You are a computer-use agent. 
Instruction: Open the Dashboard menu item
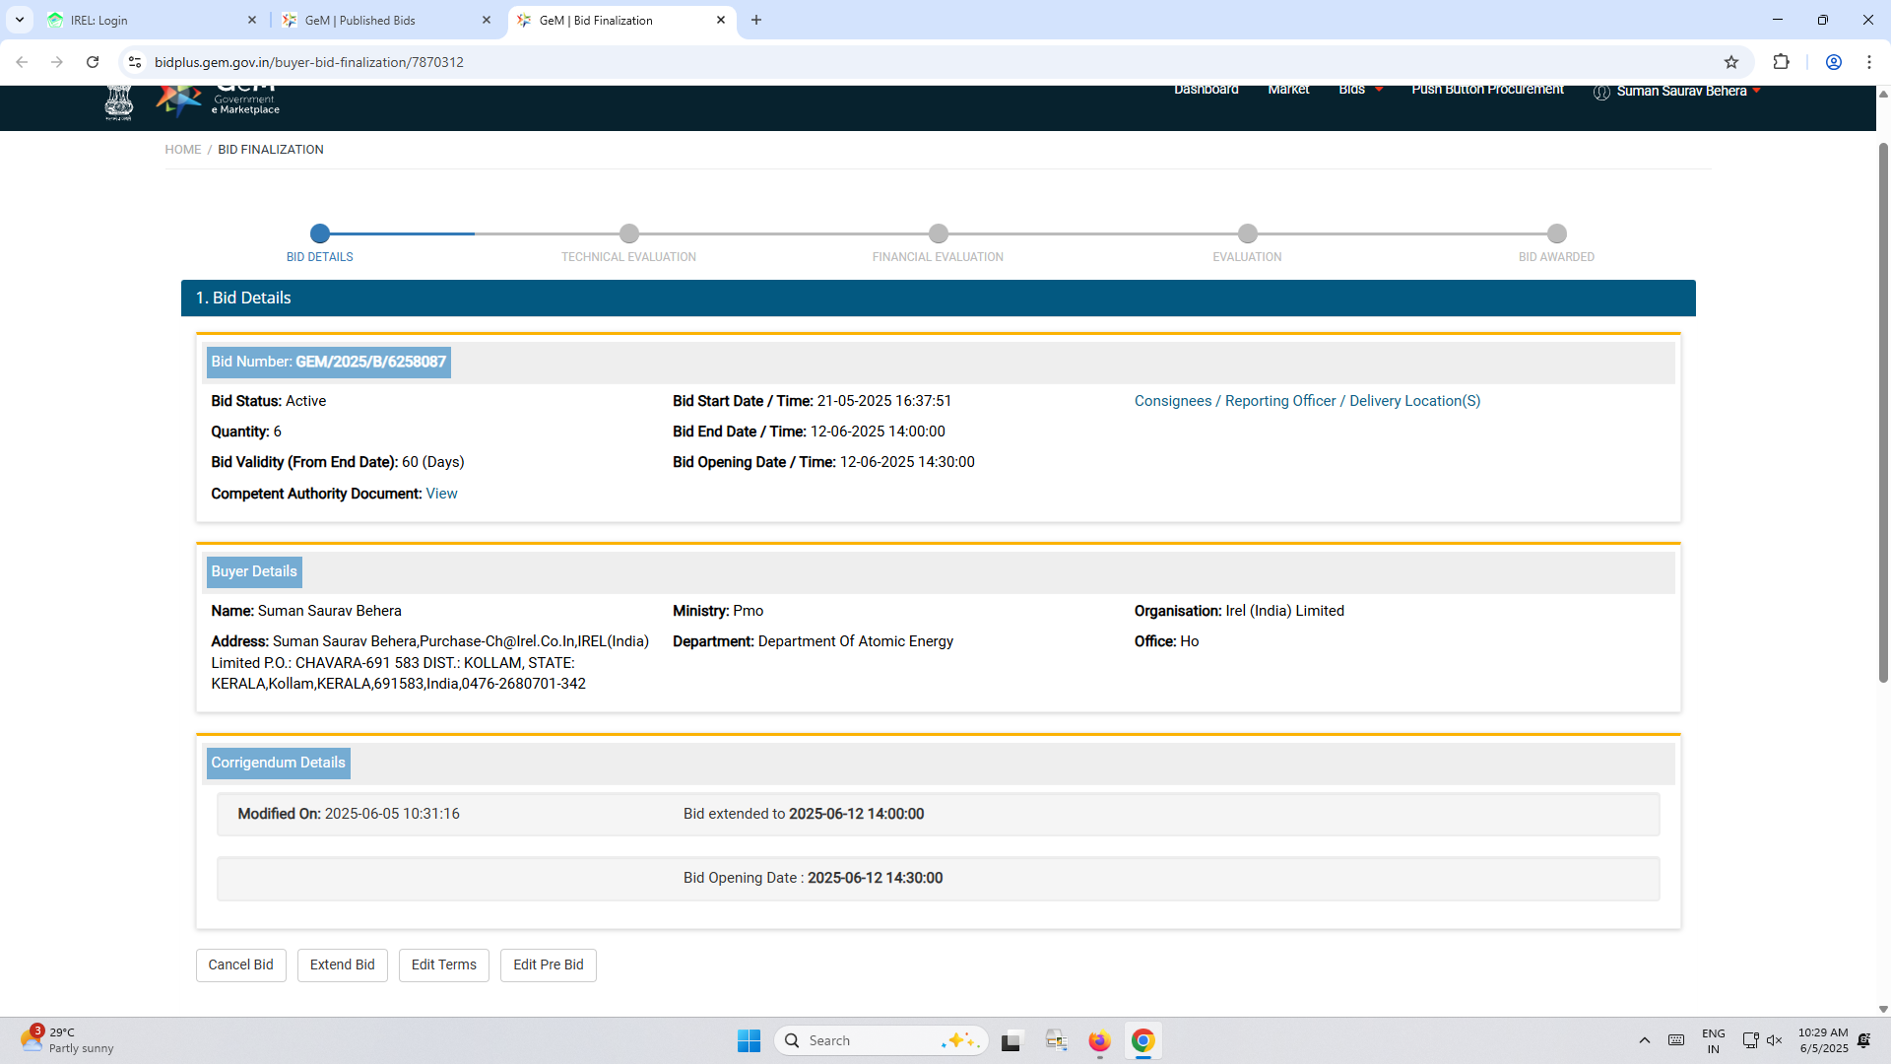pos(1206,90)
